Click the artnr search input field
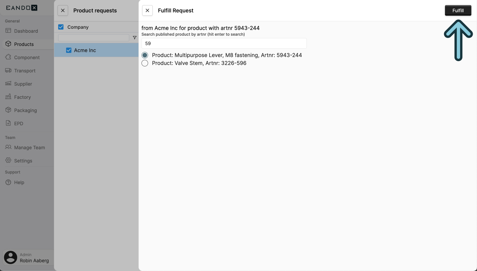 [224, 43]
